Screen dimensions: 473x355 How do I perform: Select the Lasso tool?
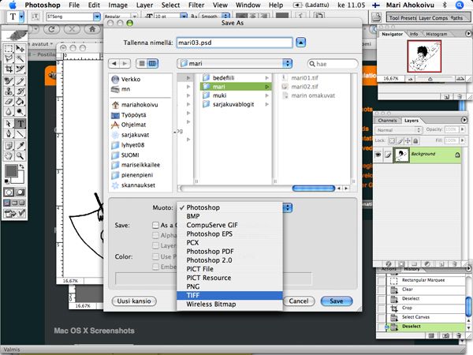[x=9, y=58]
